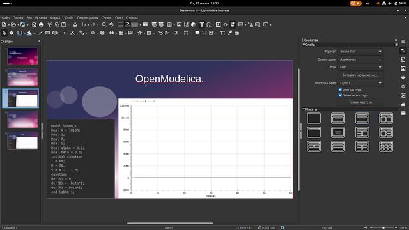The image size is (409, 230).
Task: Click the New document icon
Action: [x=4, y=24]
